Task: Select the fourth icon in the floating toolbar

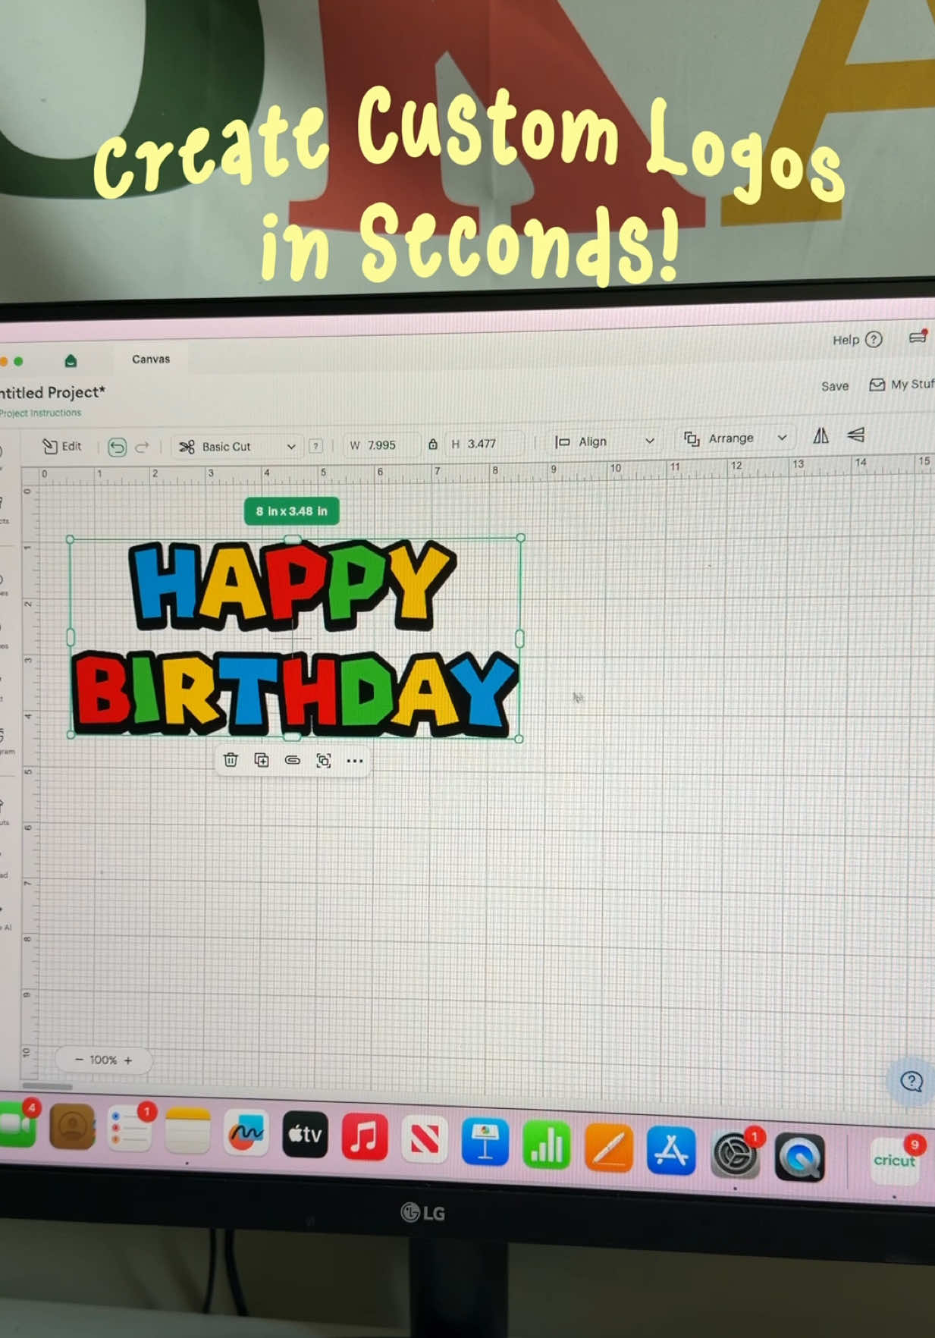Action: 324,761
